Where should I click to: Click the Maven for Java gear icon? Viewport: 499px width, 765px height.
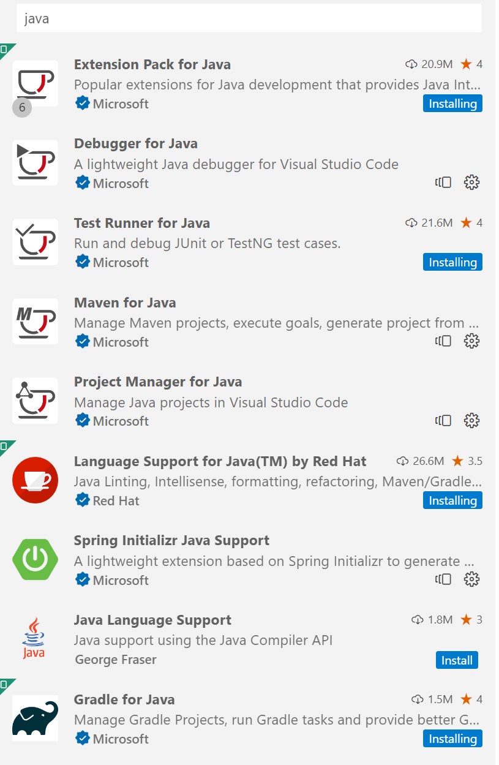tap(471, 341)
